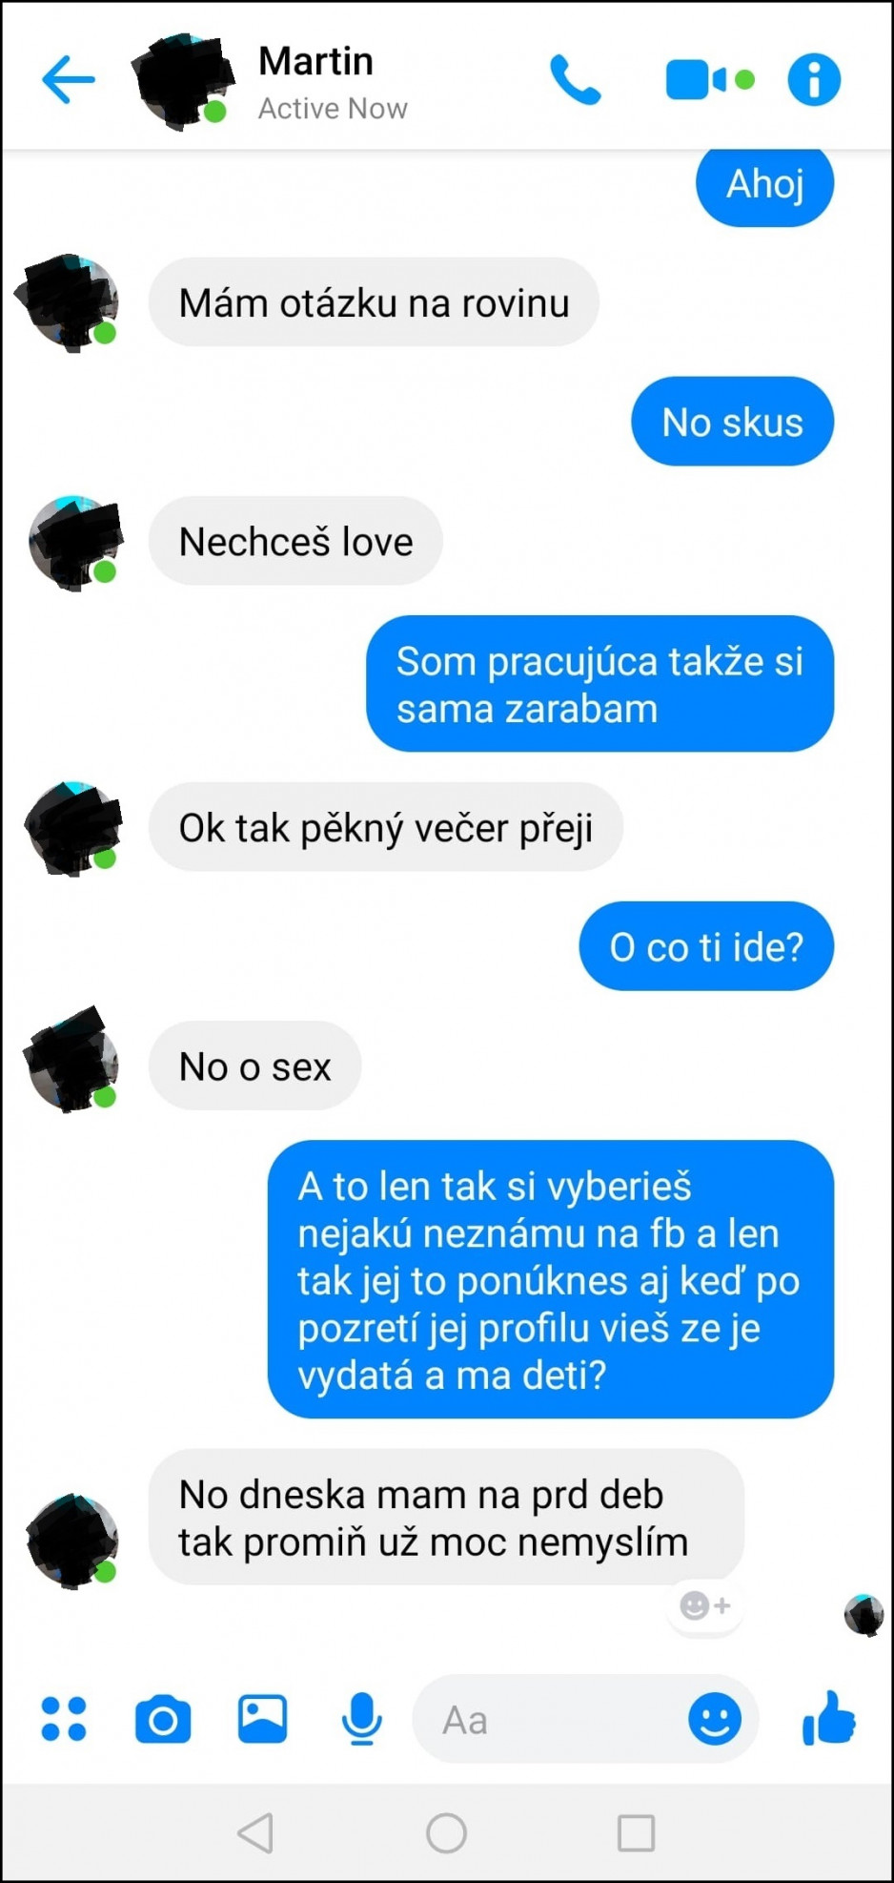This screenshot has height=1883, width=894.
Task: Open the emoji picker in input field
Action: [715, 1719]
